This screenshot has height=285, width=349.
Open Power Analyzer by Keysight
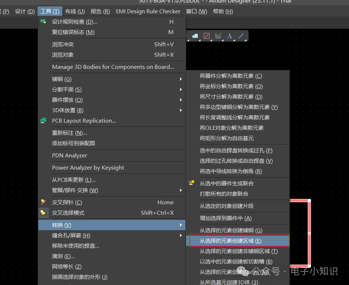pyautogui.click(x=112, y=167)
